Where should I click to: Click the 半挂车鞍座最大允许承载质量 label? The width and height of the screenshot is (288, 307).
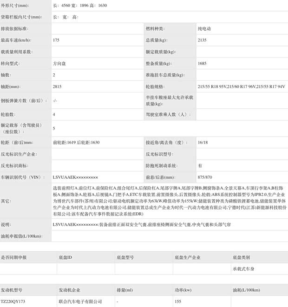point(170,100)
